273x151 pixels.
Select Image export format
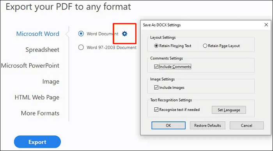(51, 81)
